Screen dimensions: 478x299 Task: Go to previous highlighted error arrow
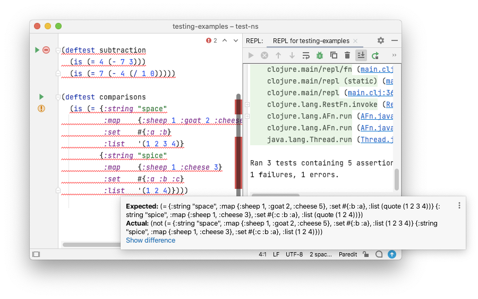coord(225,40)
